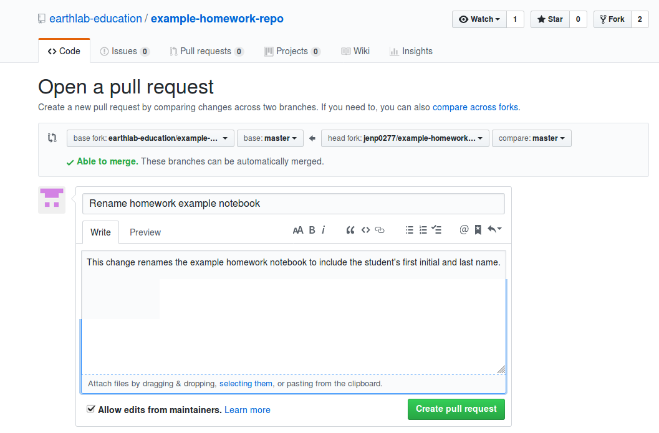Mention a user with the @ icon
Viewport: 659px width, 433px height.
click(464, 230)
